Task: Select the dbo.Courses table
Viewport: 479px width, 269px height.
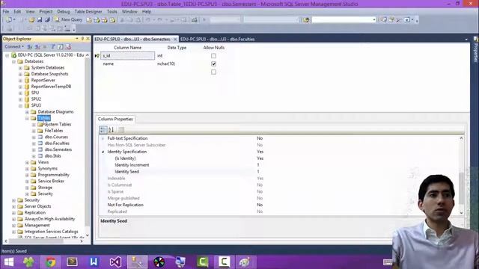Action: pyautogui.click(x=56, y=137)
